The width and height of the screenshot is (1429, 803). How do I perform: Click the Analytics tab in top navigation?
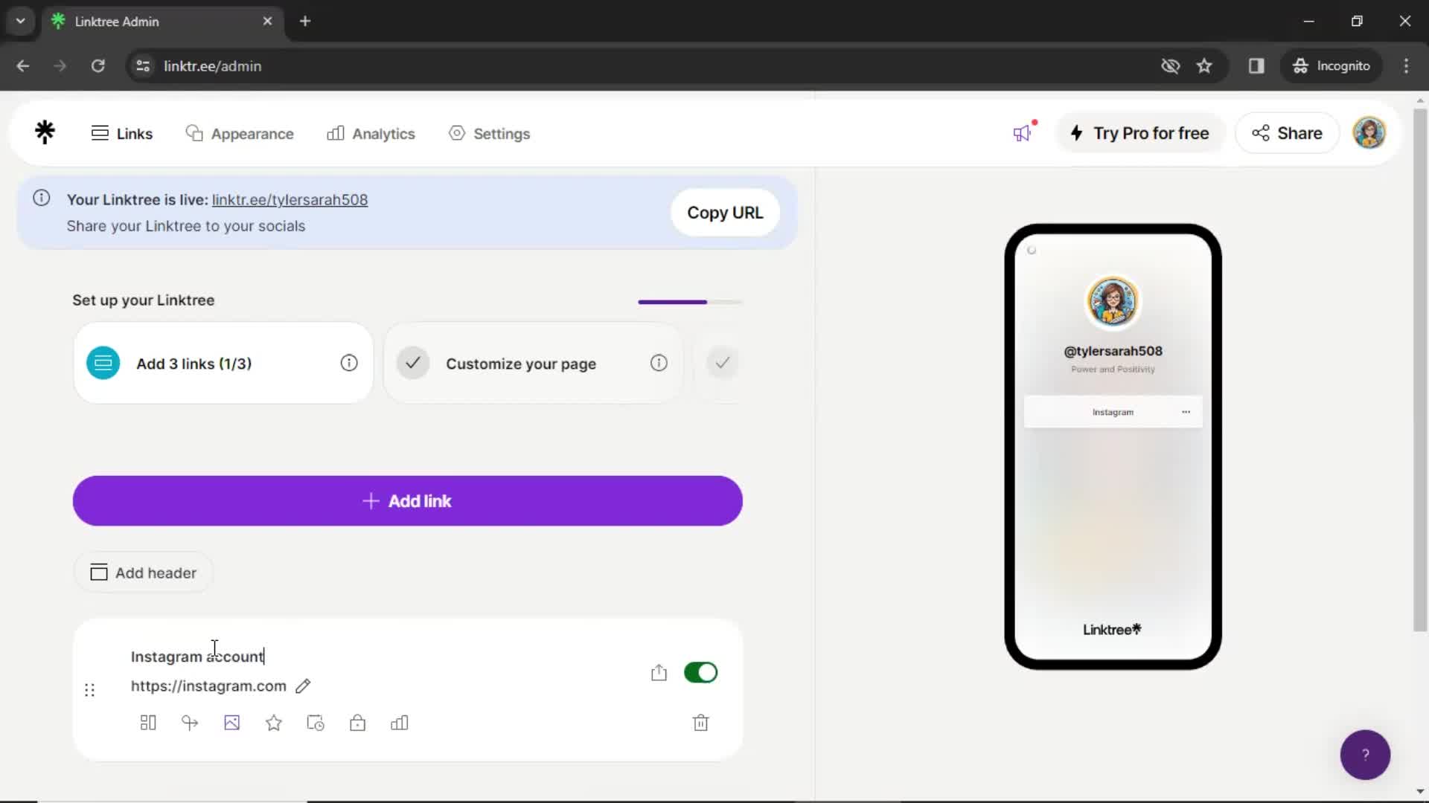pyautogui.click(x=372, y=133)
